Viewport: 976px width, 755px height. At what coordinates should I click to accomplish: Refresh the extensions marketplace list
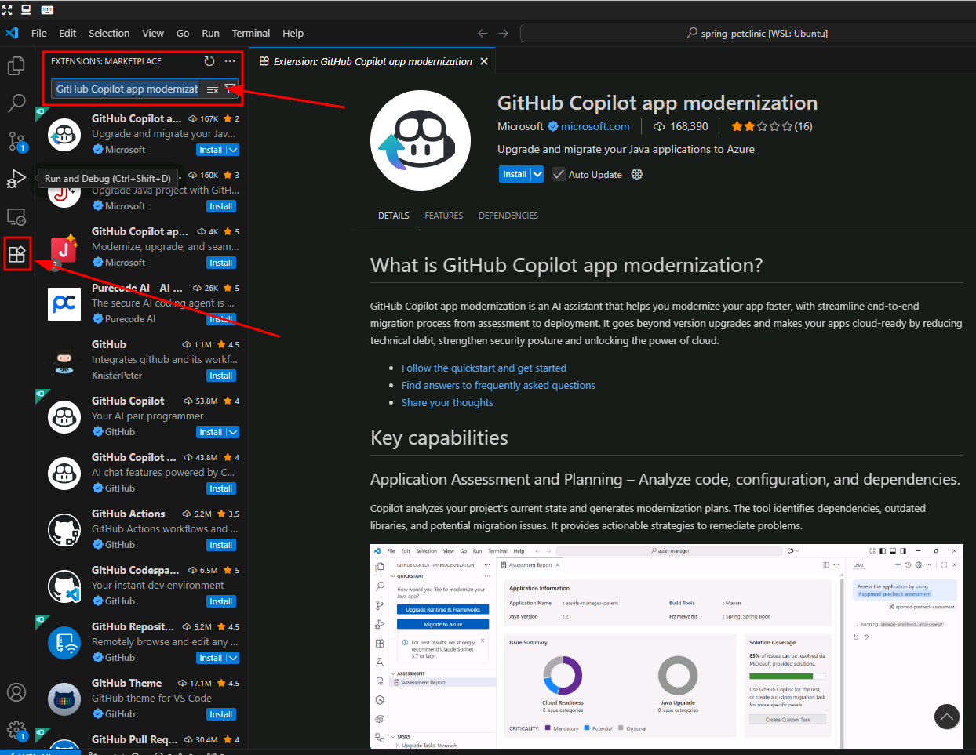[x=209, y=61]
